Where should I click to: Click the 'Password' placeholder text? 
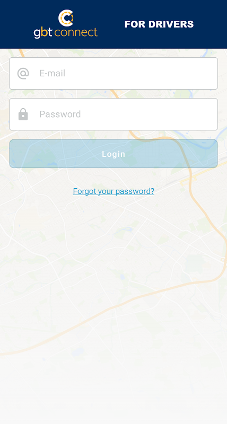[x=60, y=114]
